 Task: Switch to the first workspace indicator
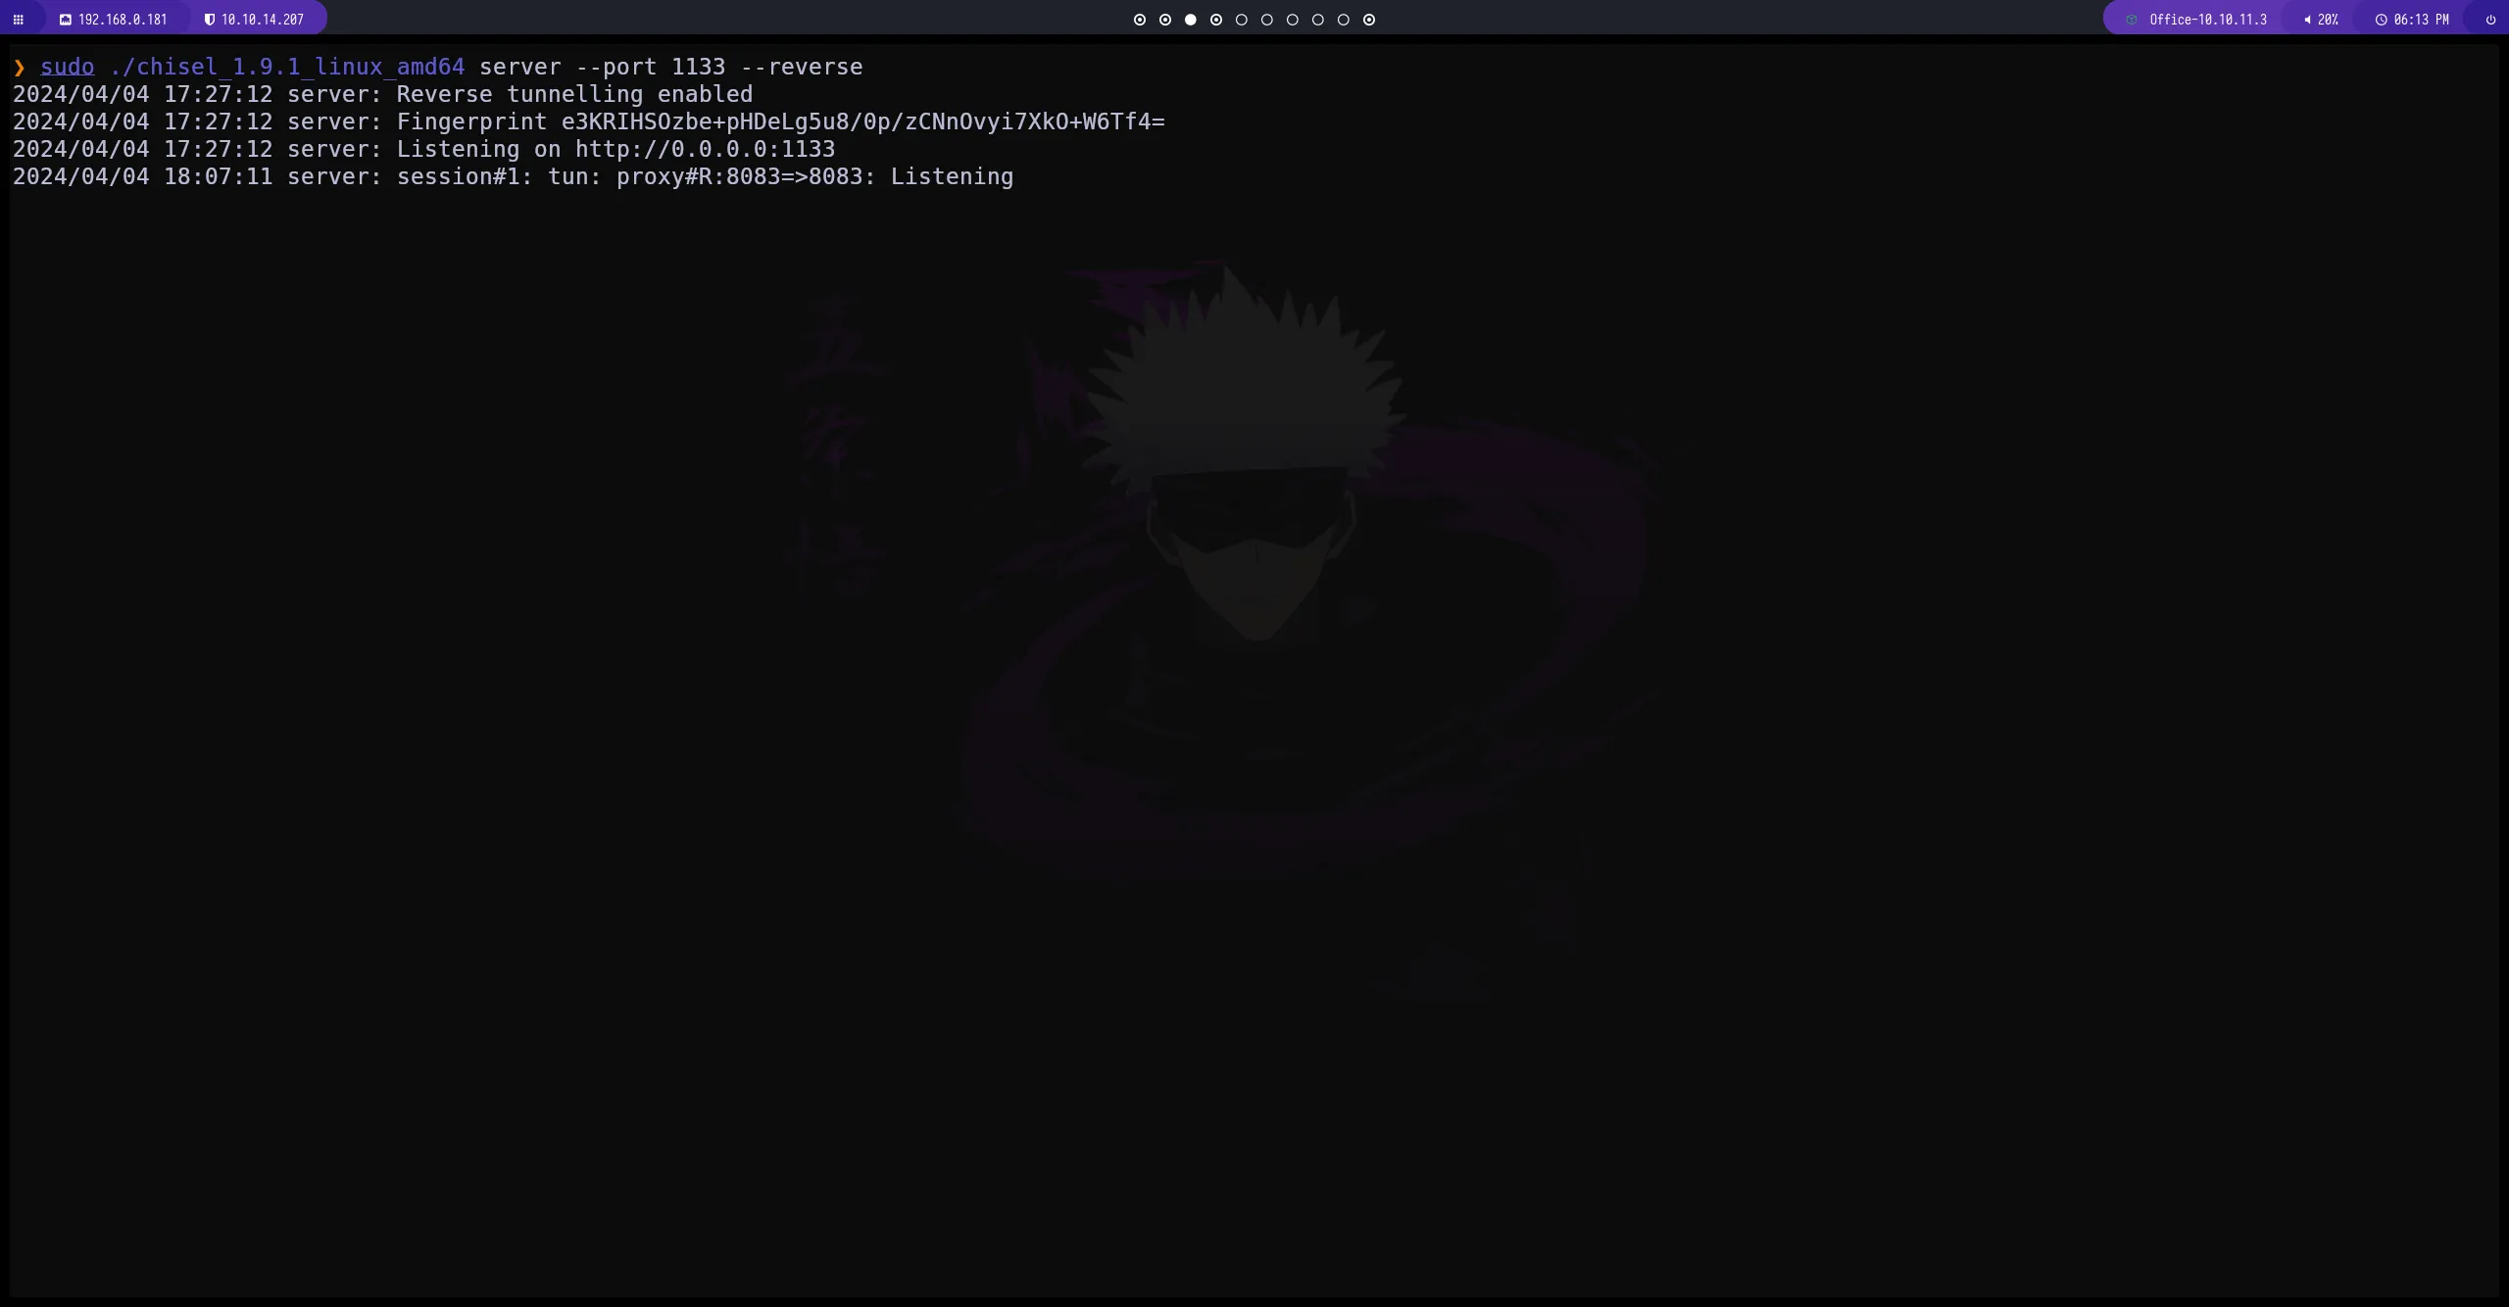pos(1139,20)
